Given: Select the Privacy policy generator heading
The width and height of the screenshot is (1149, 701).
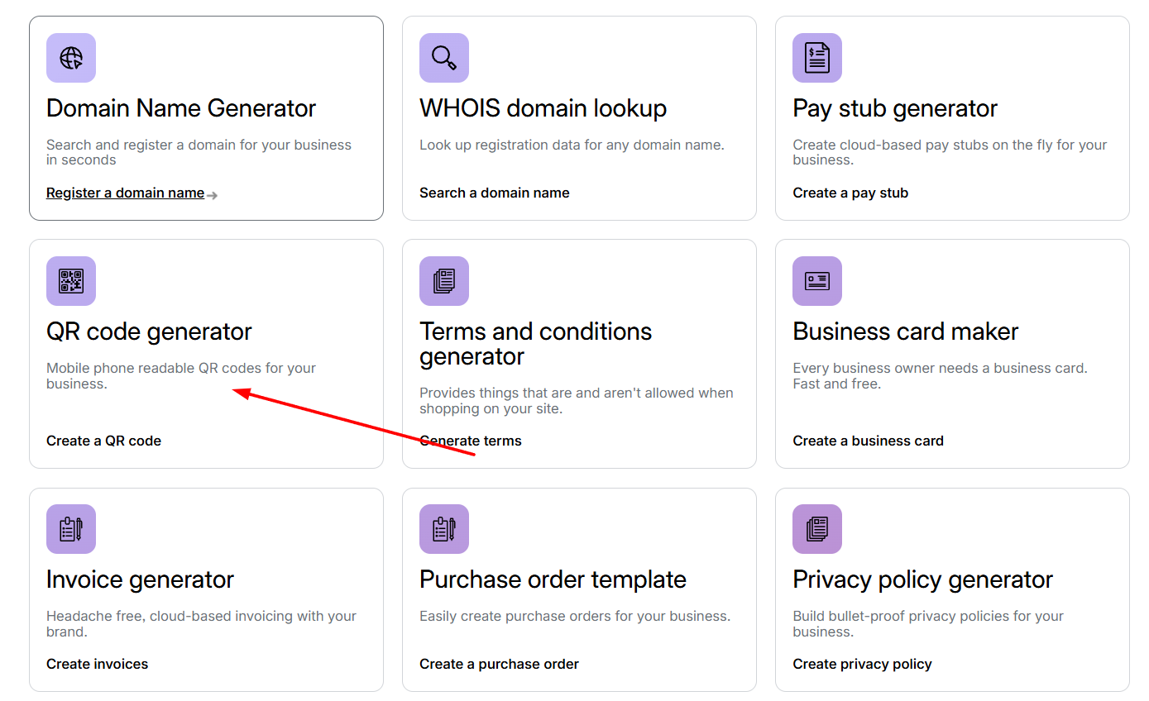Looking at the screenshot, I should click(922, 579).
